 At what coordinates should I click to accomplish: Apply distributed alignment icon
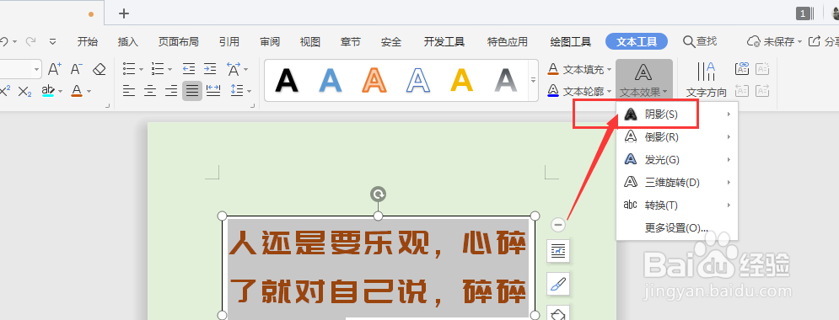tap(213, 91)
